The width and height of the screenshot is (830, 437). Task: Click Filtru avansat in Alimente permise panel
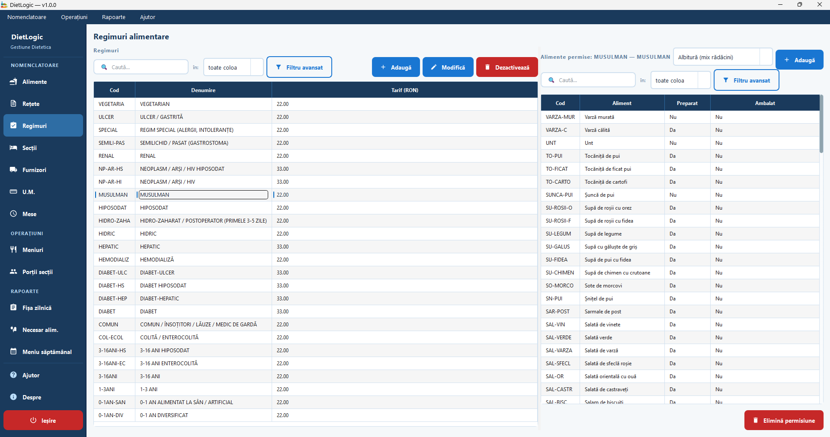pos(747,80)
